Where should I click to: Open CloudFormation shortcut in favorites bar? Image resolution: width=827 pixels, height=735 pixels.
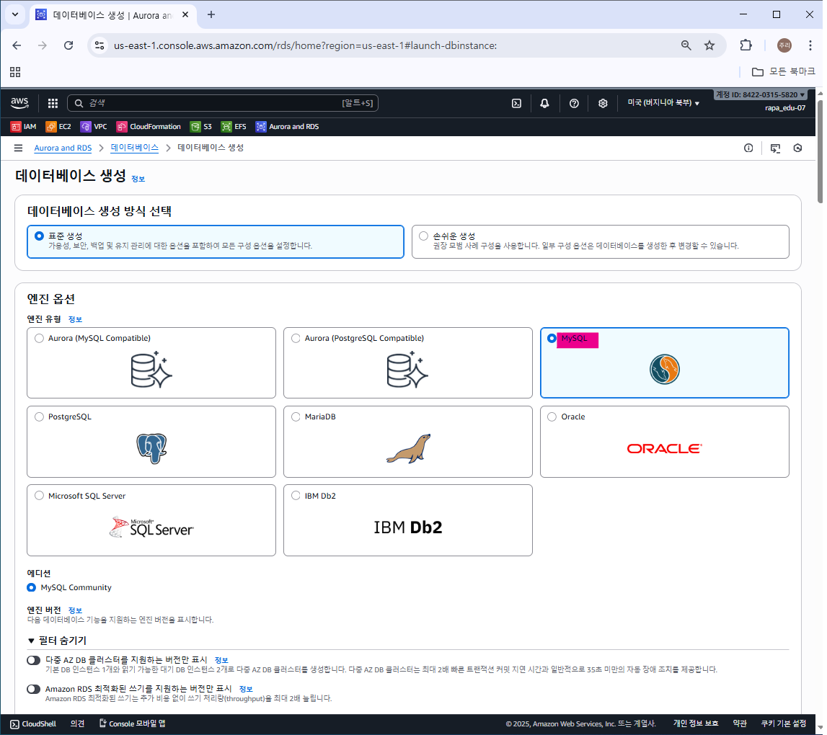[149, 127]
